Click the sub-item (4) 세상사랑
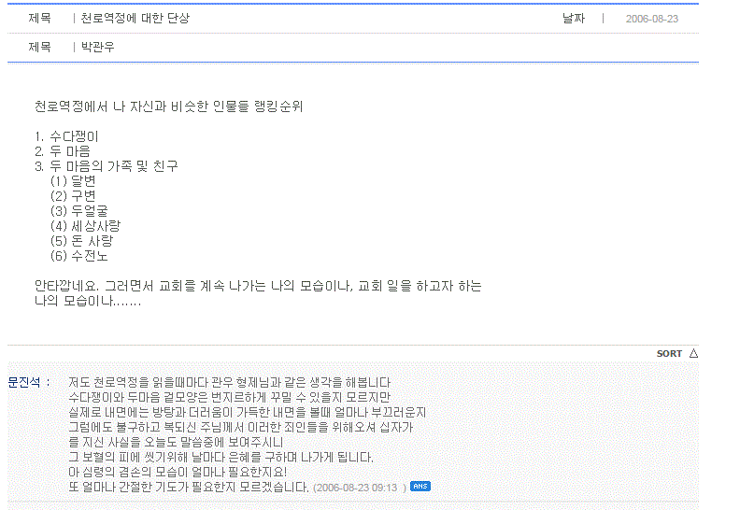 (x=85, y=226)
